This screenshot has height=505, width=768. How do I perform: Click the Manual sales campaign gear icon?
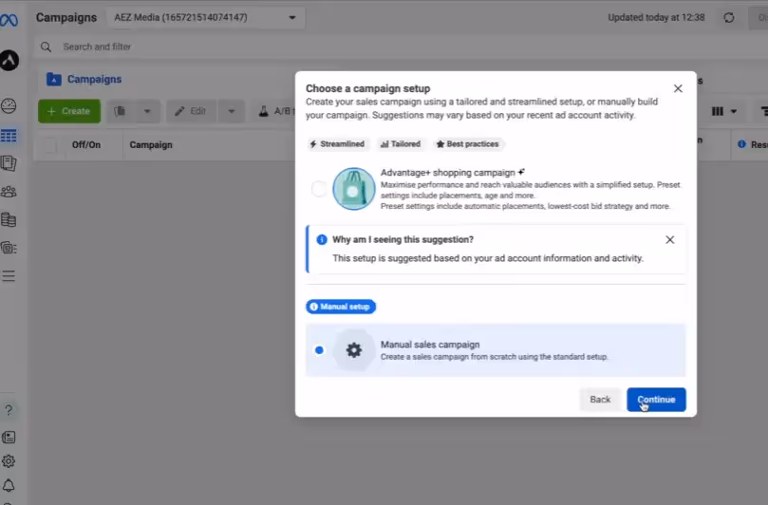click(x=354, y=349)
